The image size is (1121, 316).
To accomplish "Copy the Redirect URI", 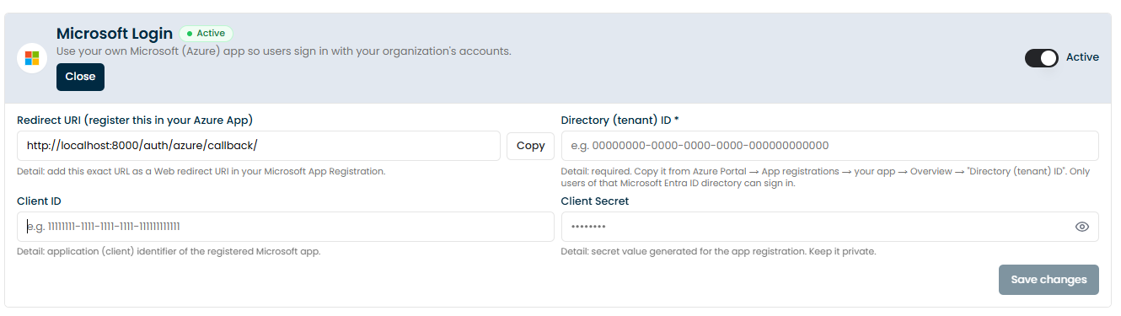I will point(531,146).
